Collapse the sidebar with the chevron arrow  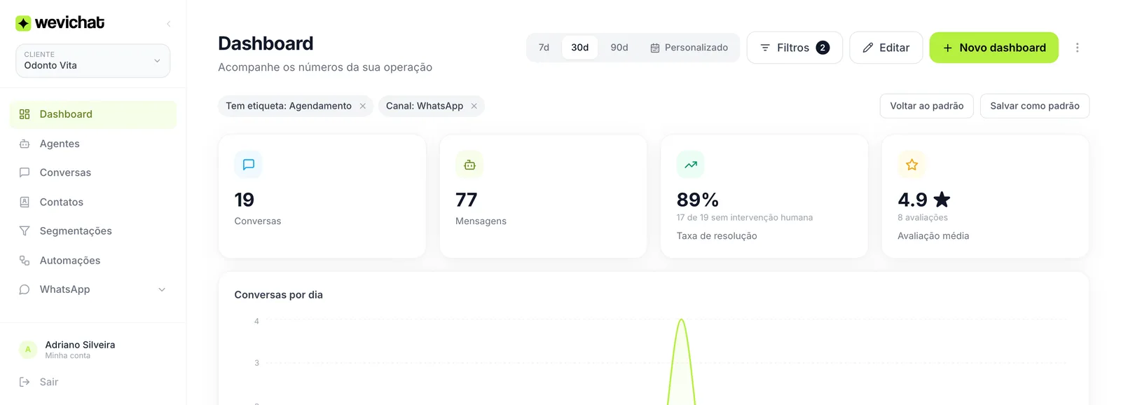click(168, 24)
